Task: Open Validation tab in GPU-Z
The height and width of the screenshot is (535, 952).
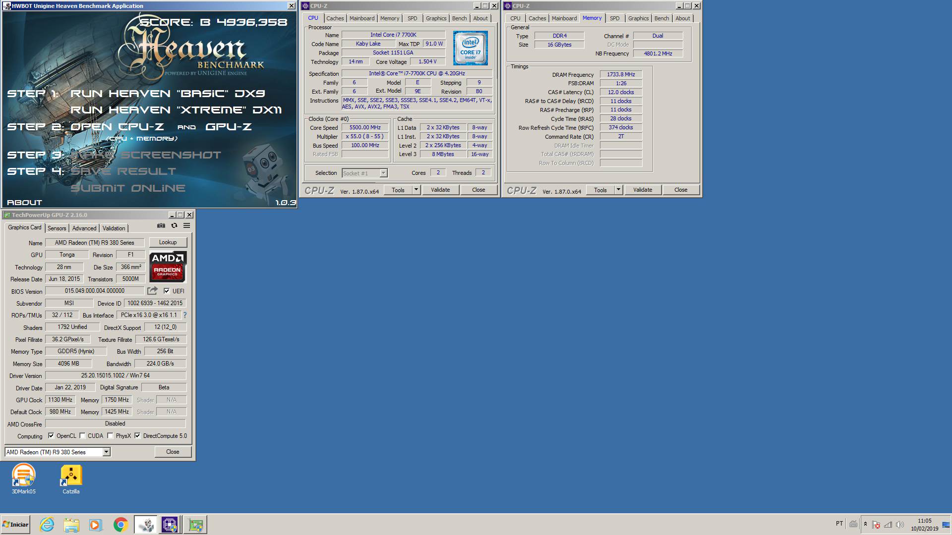Action: click(114, 228)
